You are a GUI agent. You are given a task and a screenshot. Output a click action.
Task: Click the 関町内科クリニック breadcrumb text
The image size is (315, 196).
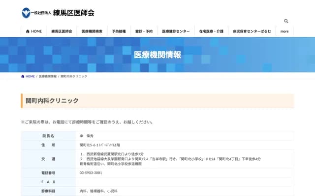[74, 76]
